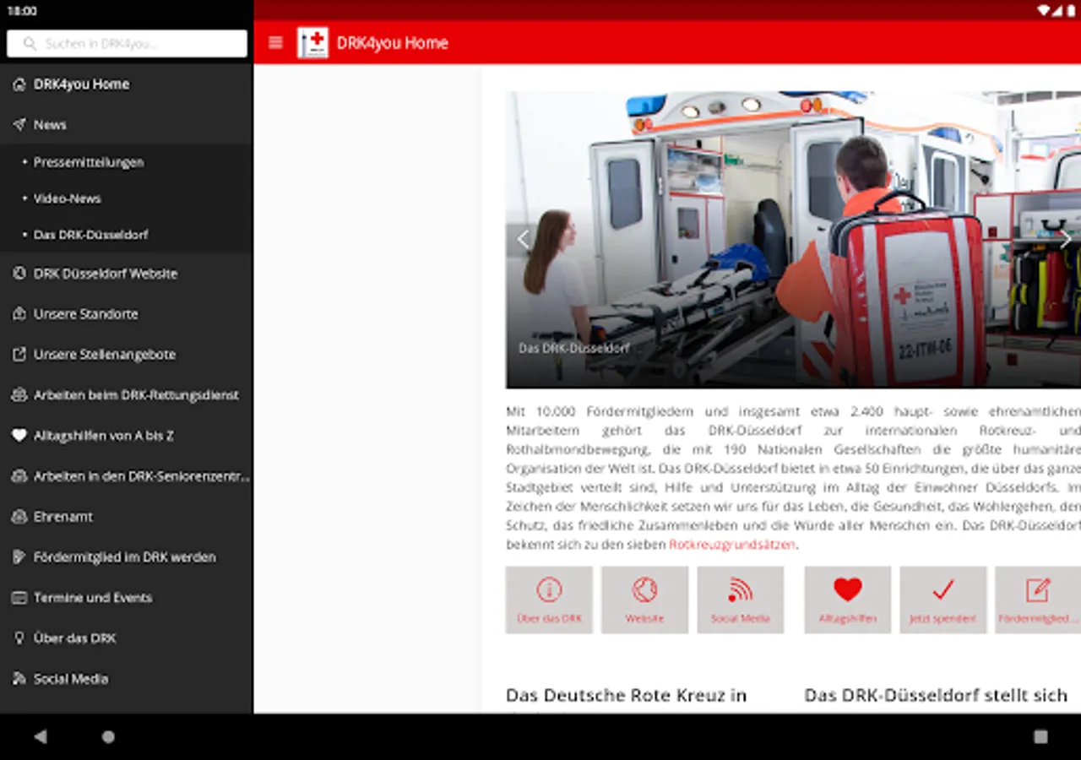Open Über das DRK in the sidebar
Viewport: 1081px width, 760px height.
[x=127, y=638]
